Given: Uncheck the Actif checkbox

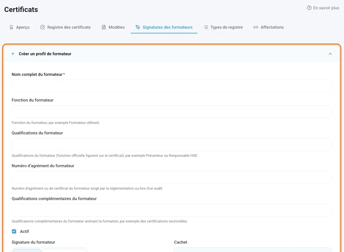Looking at the screenshot, I should (x=14, y=231).
